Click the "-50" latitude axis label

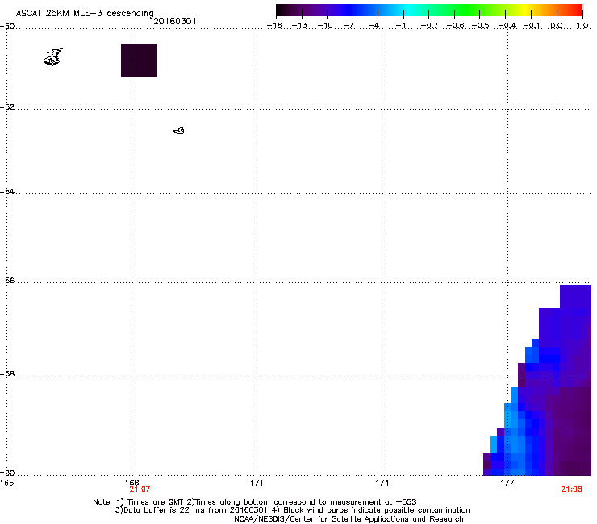click(7, 27)
